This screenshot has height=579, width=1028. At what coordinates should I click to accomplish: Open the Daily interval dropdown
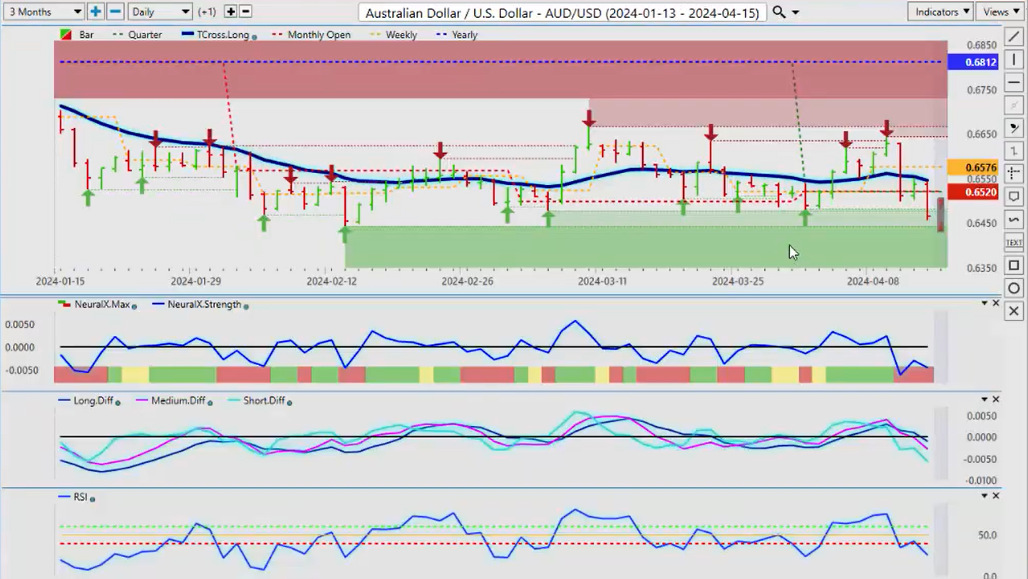point(160,11)
